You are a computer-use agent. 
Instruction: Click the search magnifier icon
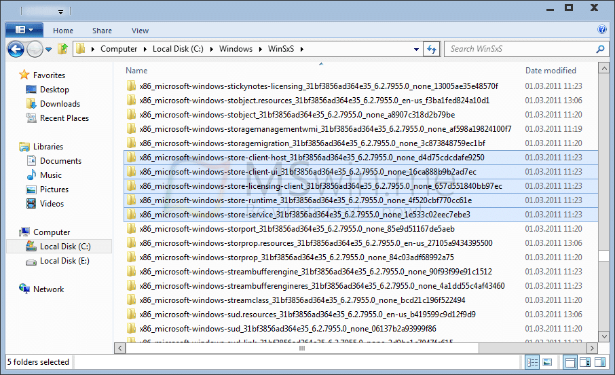click(601, 49)
